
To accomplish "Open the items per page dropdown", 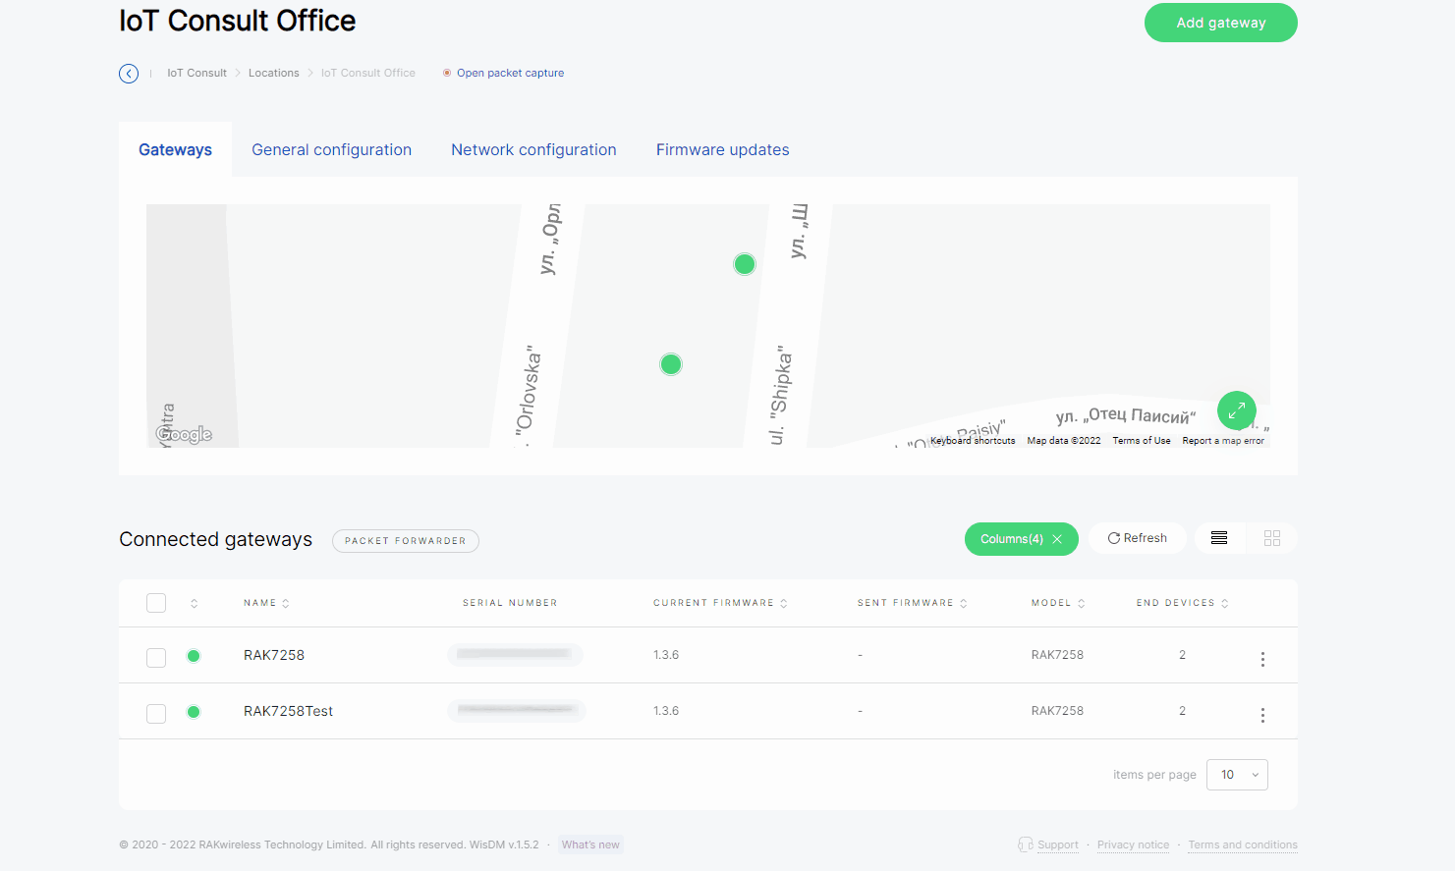I will (x=1237, y=775).
